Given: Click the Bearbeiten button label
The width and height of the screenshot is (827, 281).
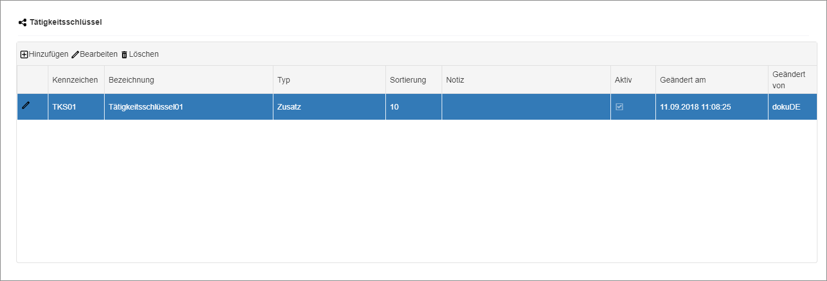Looking at the screenshot, I should 98,55.
